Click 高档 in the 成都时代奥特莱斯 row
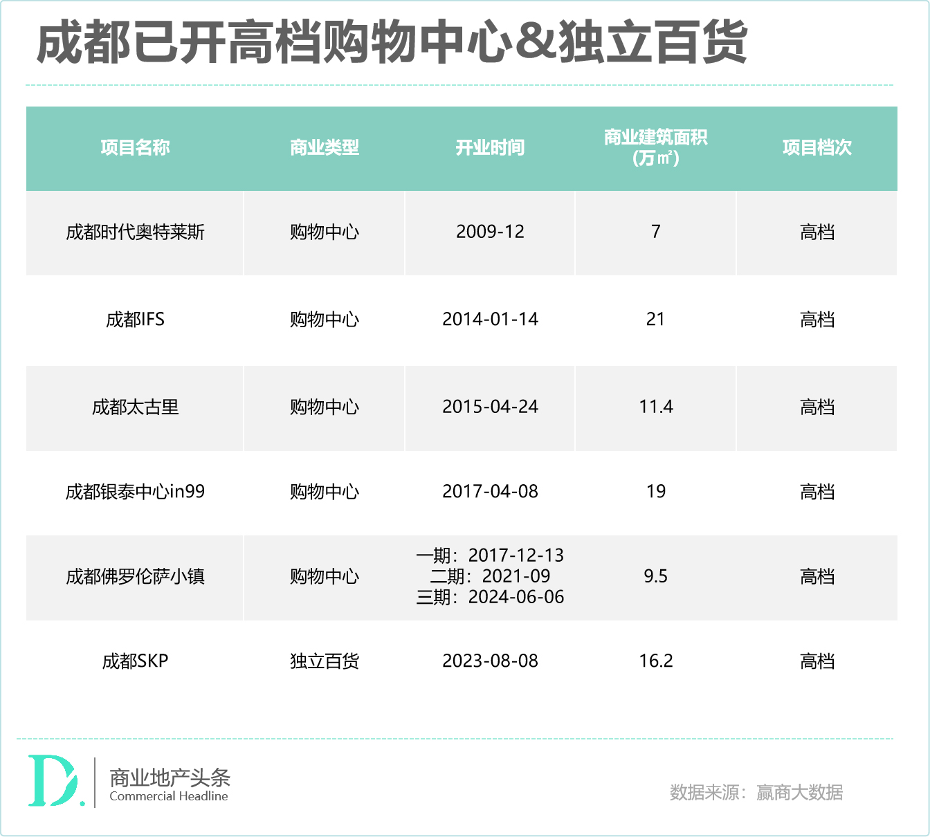This screenshot has width=930, height=837. tap(817, 232)
